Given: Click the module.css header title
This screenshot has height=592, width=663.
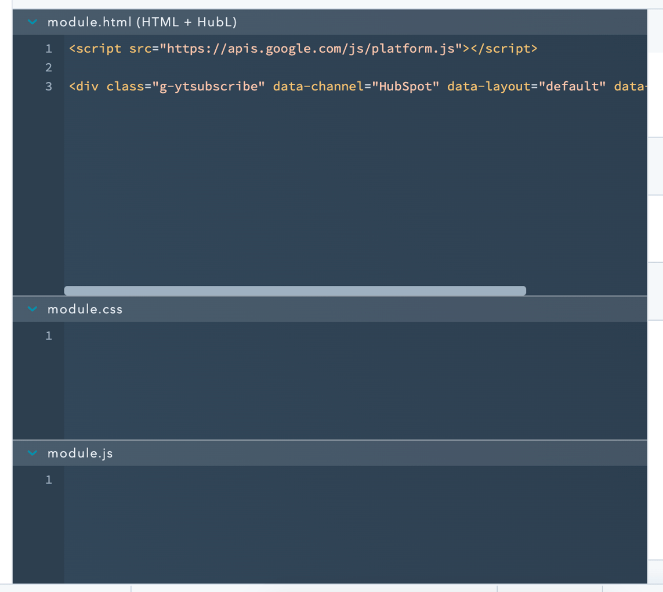Looking at the screenshot, I should coord(85,309).
